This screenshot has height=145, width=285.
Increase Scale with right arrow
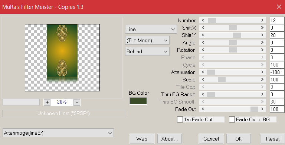click(262, 80)
